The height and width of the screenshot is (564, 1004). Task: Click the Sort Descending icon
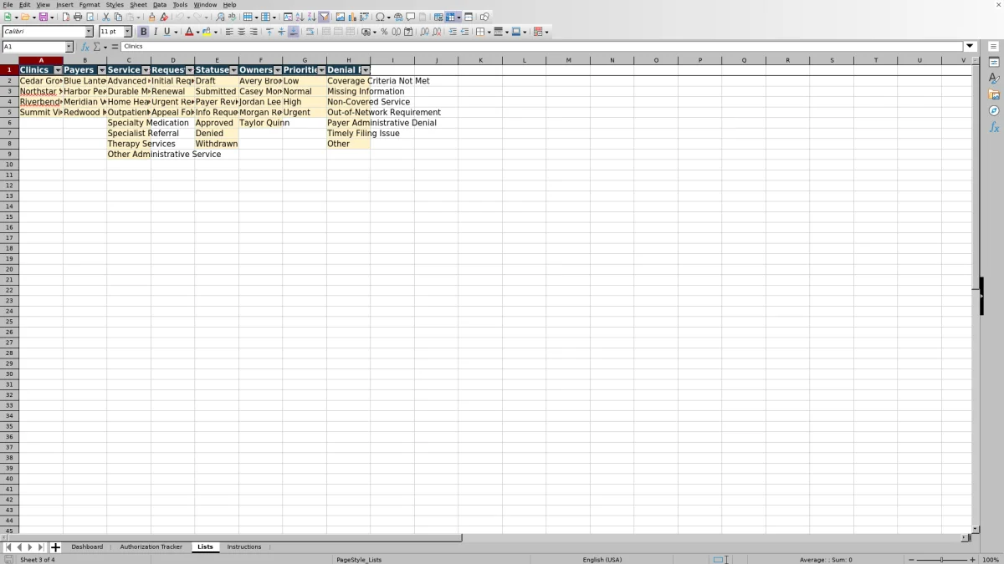tap(311, 17)
